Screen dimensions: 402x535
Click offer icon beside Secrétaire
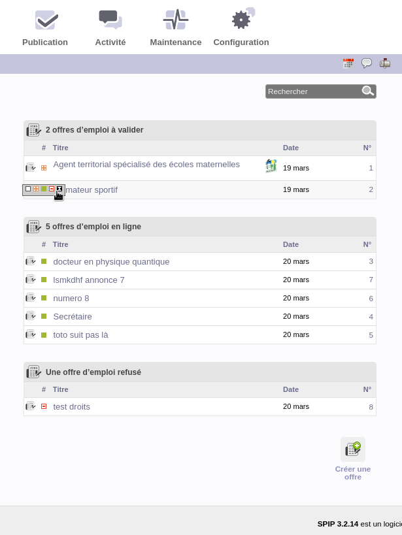coord(31,316)
